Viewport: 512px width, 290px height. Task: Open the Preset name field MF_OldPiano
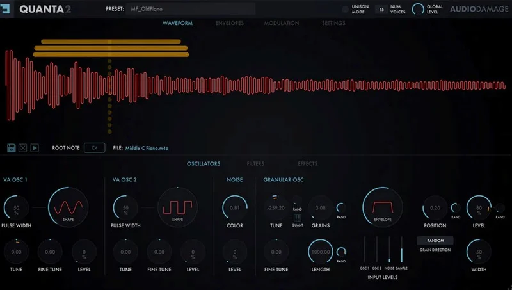tap(191, 9)
